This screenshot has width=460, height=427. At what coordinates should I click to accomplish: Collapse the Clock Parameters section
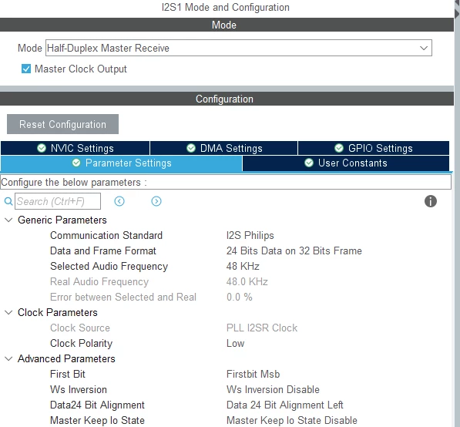8,312
